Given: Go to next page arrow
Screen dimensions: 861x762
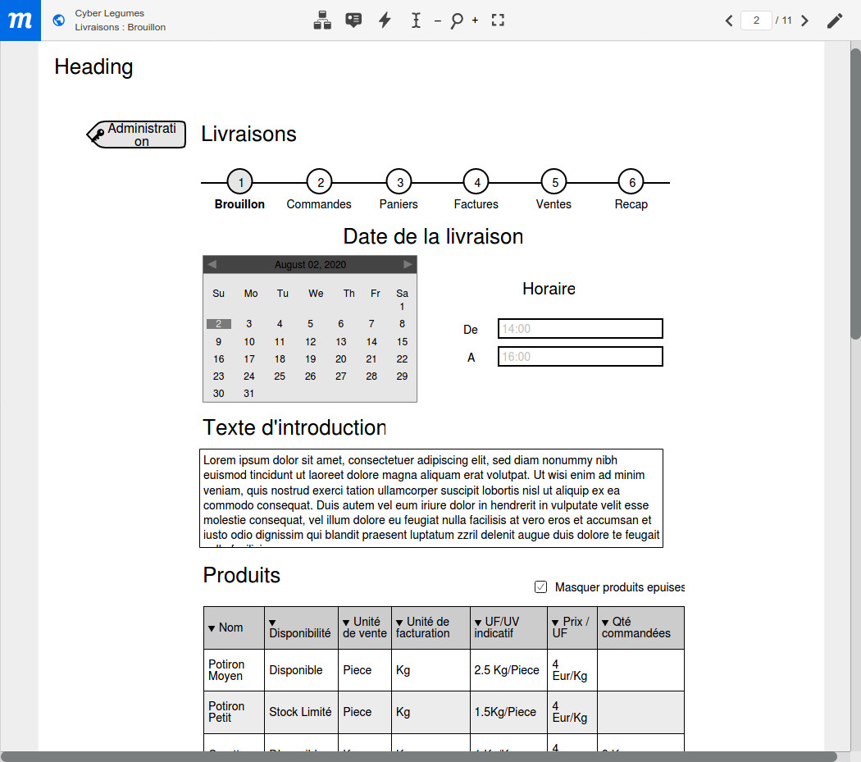Looking at the screenshot, I should point(804,21).
